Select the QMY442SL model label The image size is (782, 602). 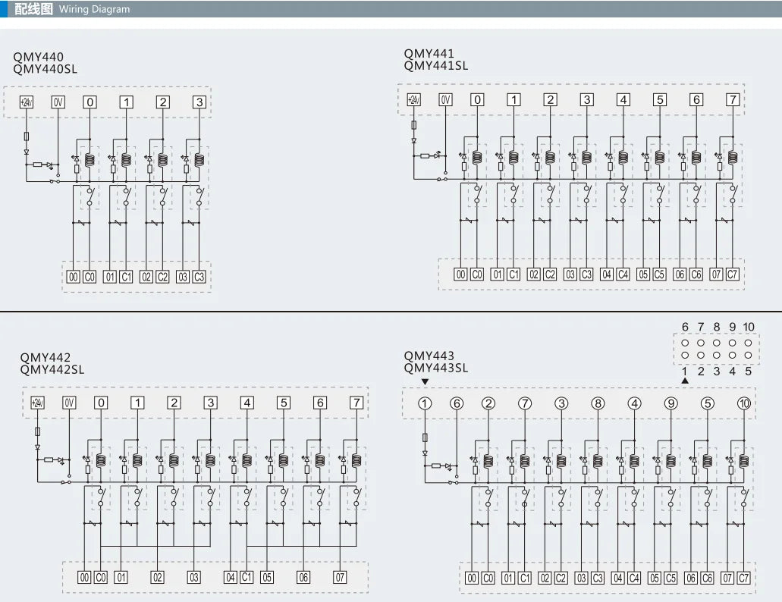tap(52, 369)
